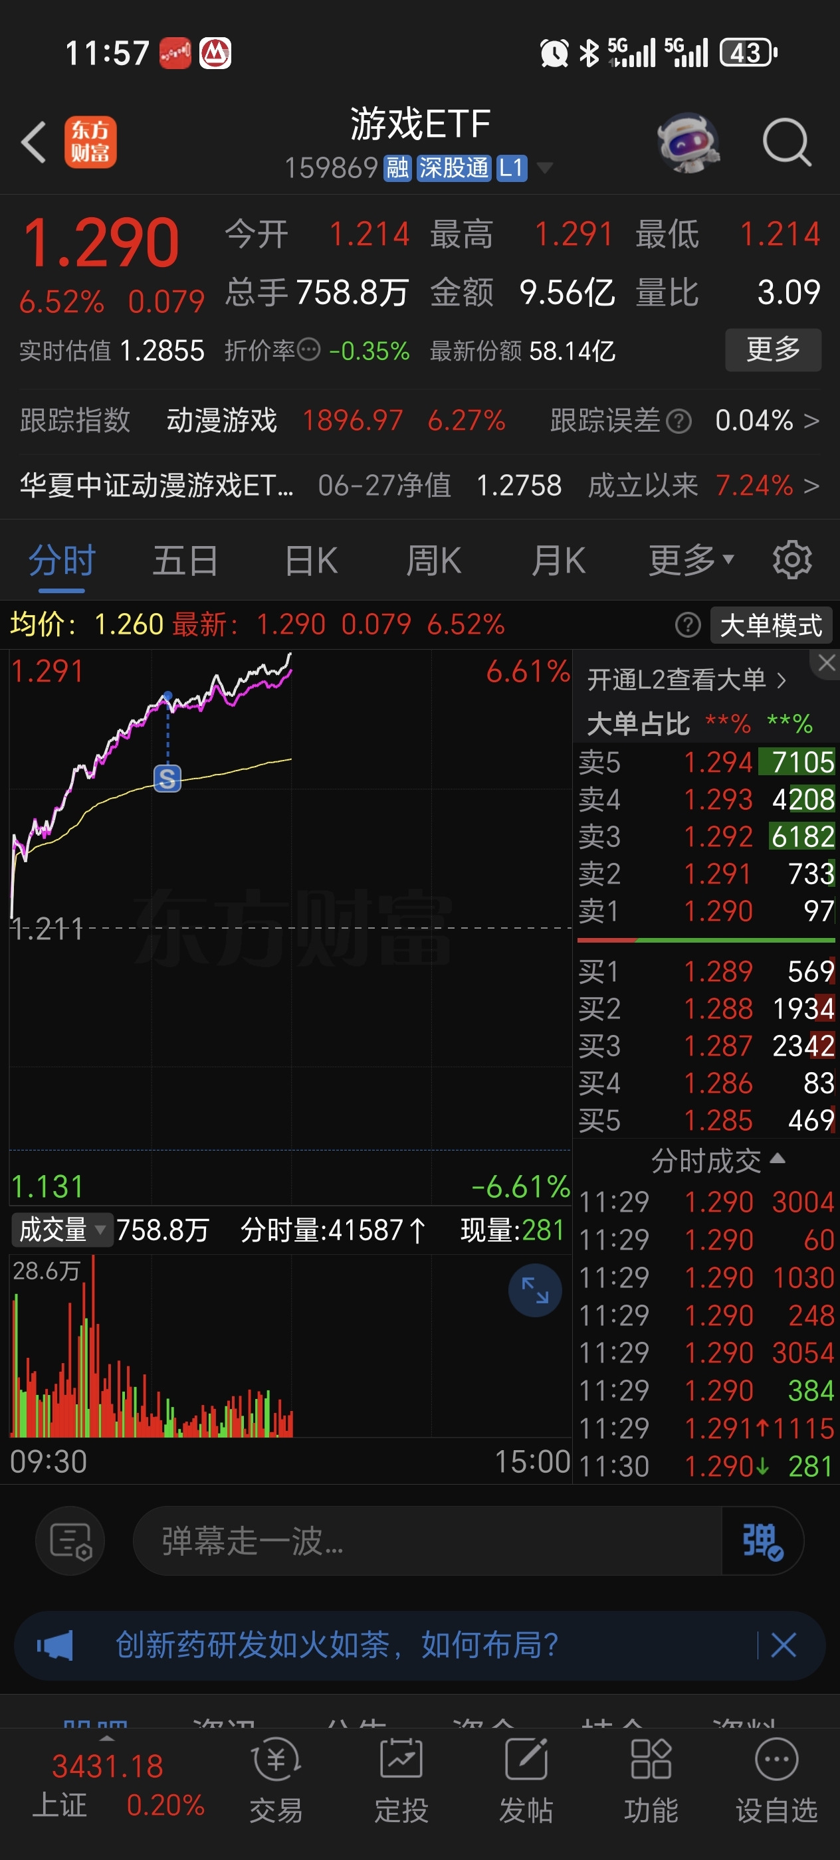Viewport: 840px width, 1860px height.
Task: Tap the 融 margin badge
Action: click(x=397, y=168)
